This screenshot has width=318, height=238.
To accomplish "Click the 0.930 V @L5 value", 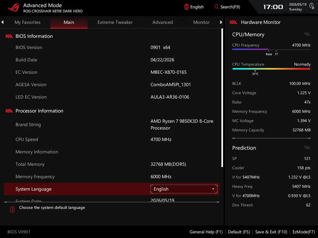I will tap(299, 196).
